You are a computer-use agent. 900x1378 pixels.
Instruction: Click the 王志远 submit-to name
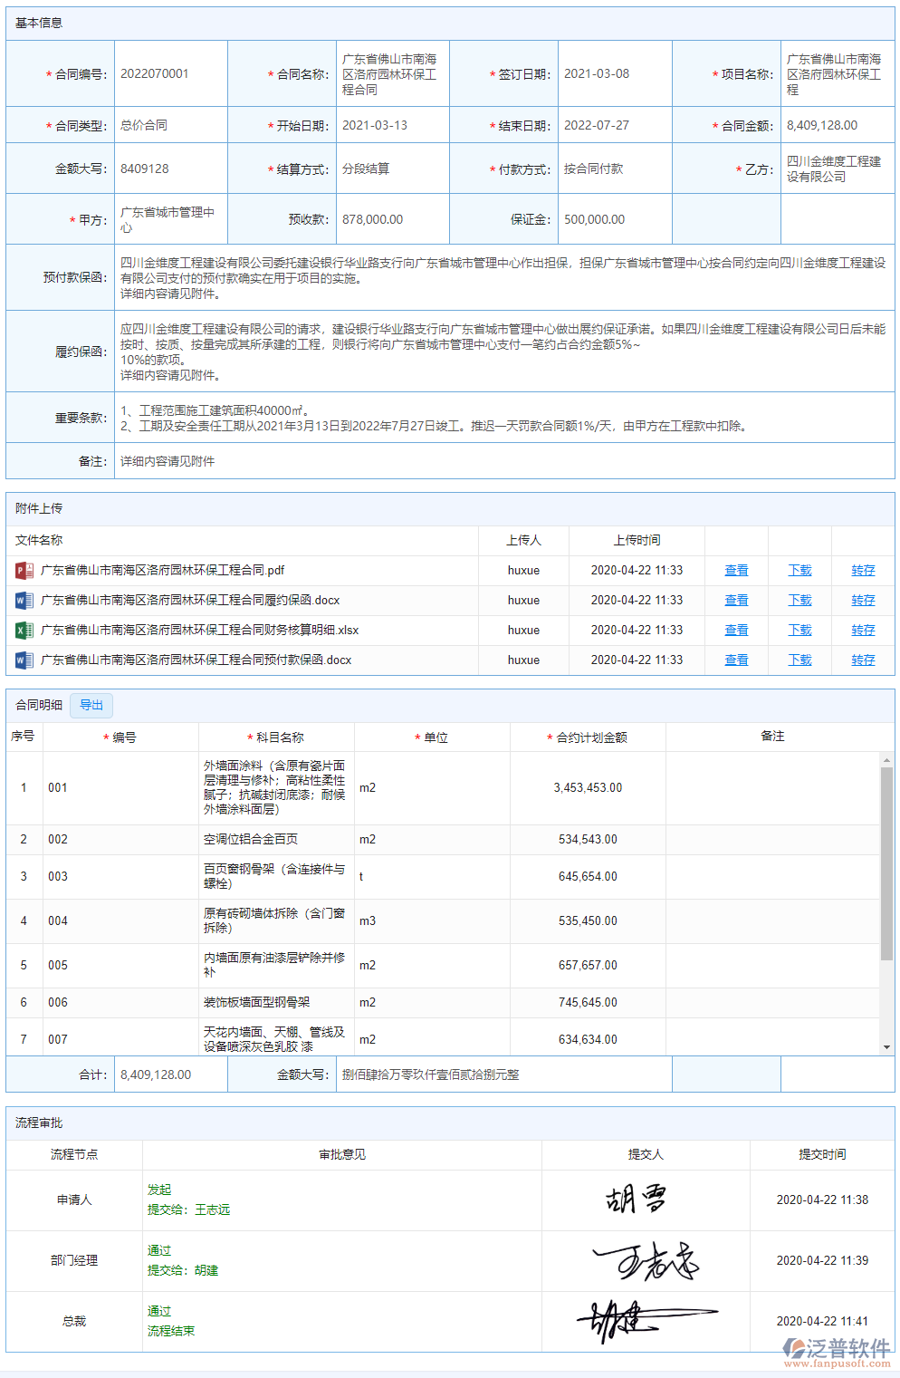point(213,1210)
